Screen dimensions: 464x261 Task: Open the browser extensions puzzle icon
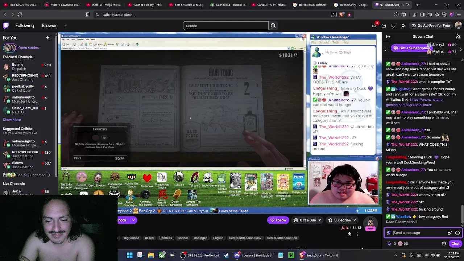tap(396, 14)
